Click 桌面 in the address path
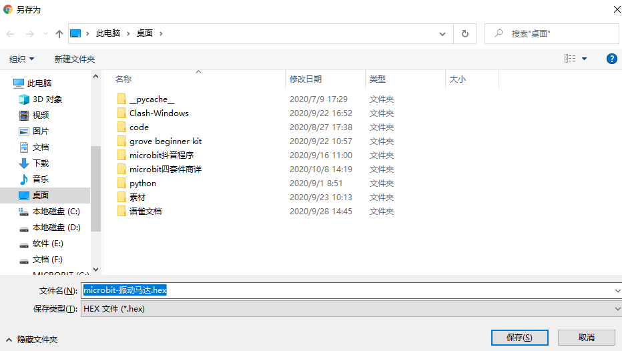 (x=145, y=33)
